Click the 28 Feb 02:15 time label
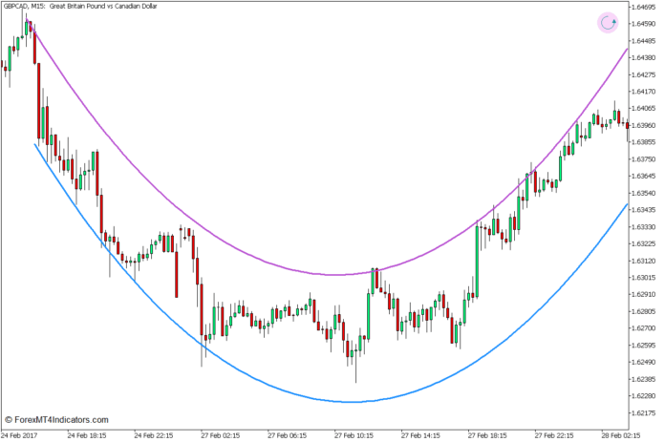The image size is (665, 442). 621,433
